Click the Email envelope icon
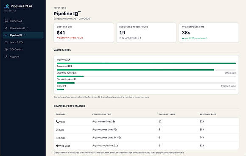The height and width of the screenshot is (156, 246). tap(57, 138)
